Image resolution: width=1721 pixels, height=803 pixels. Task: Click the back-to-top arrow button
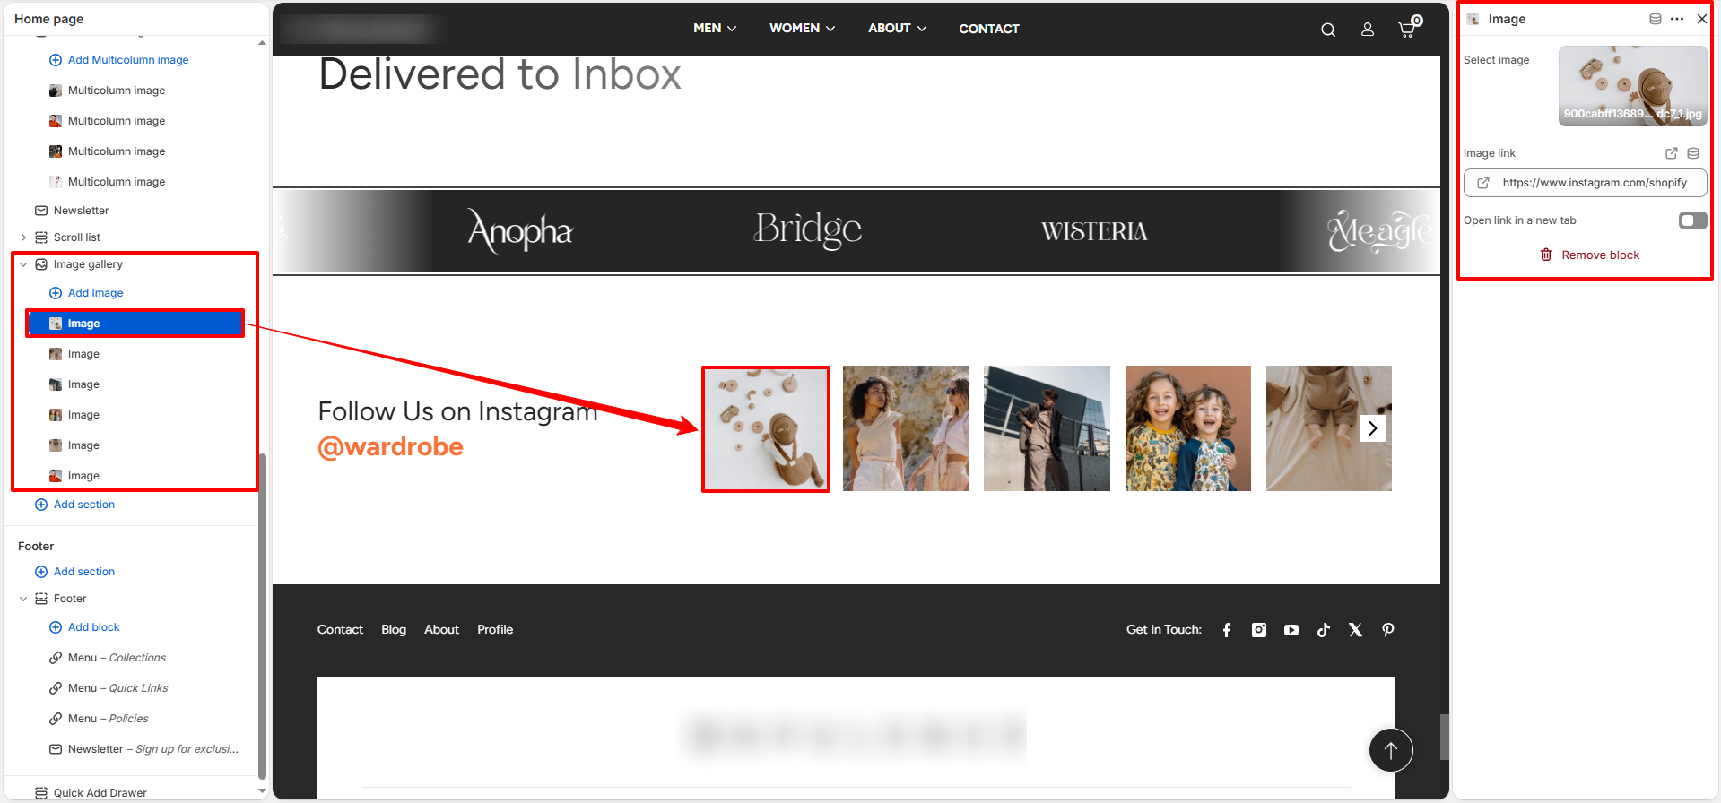tap(1391, 750)
